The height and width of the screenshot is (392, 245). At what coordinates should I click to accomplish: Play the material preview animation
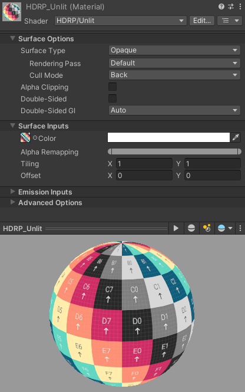(x=176, y=228)
